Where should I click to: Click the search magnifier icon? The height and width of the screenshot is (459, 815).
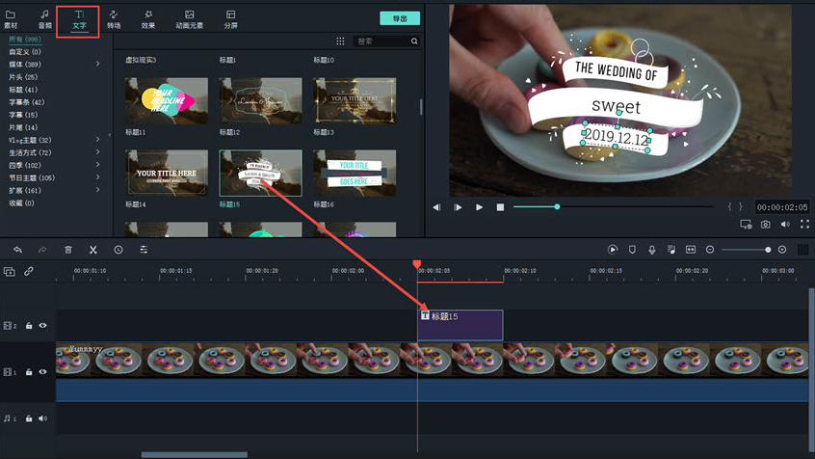414,41
